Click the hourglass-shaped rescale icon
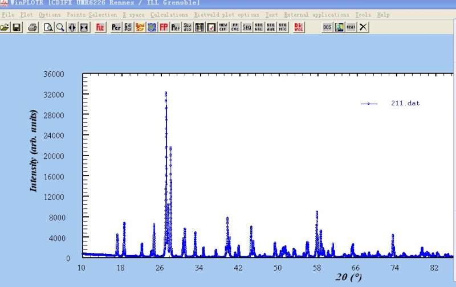Viewport: 456px width, 287px height. click(x=84, y=27)
